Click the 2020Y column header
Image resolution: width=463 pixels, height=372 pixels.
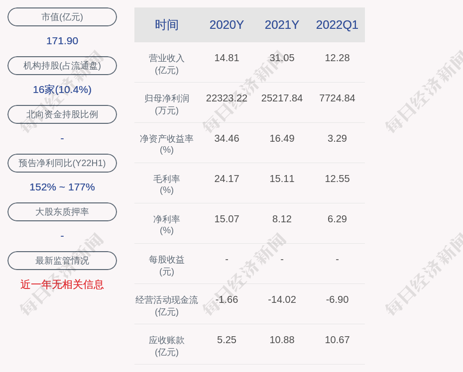point(227,25)
